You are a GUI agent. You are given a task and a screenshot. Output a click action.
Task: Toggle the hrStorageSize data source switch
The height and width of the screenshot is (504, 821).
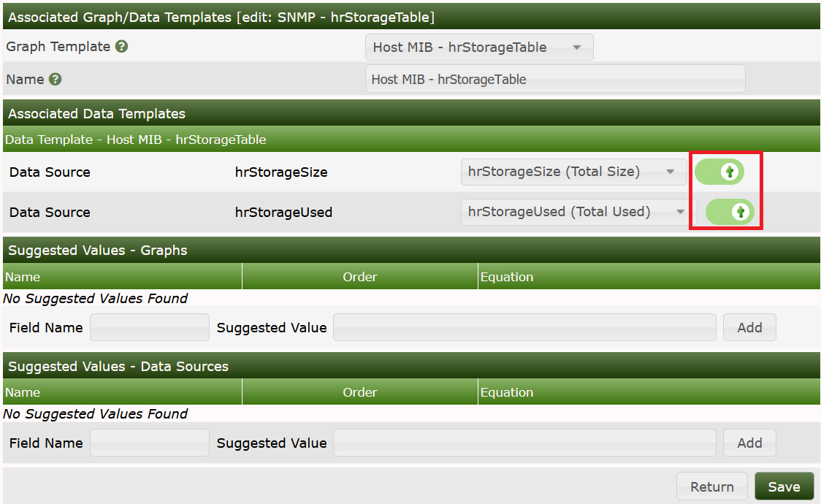[719, 172]
